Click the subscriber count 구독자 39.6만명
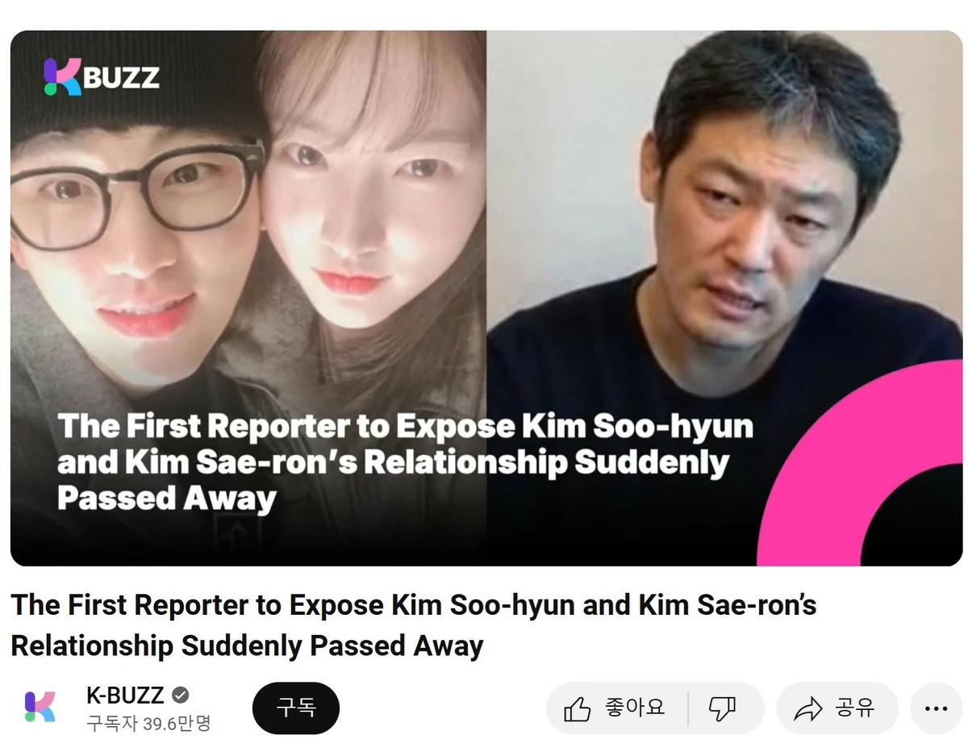The height and width of the screenshot is (752, 968). point(148,723)
